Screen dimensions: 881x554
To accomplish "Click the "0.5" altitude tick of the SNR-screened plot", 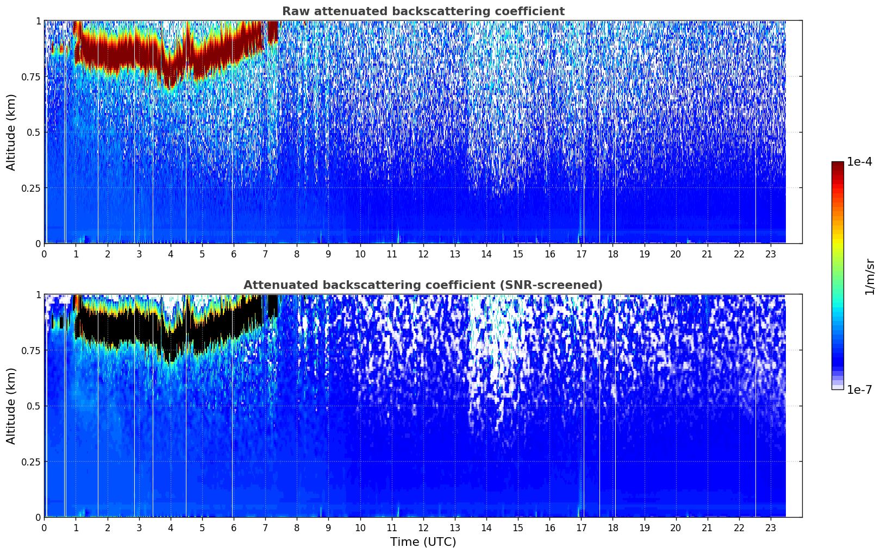I will [34, 406].
